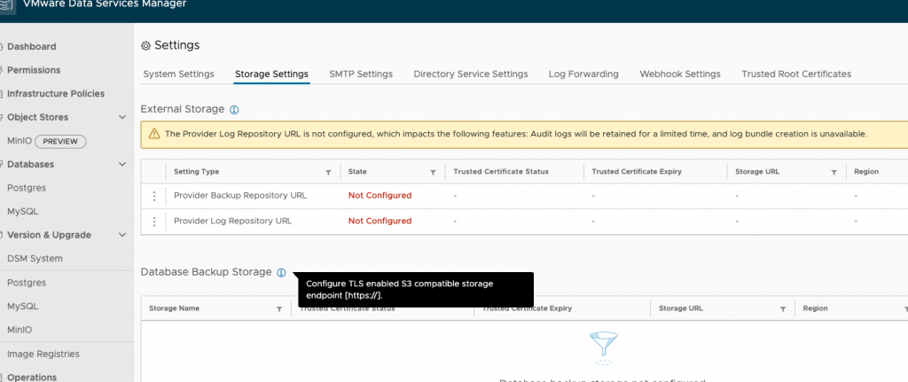Screen dimensions: 908x382
Task: Click VMware Data Services Manager title
Action: point(105,4)
